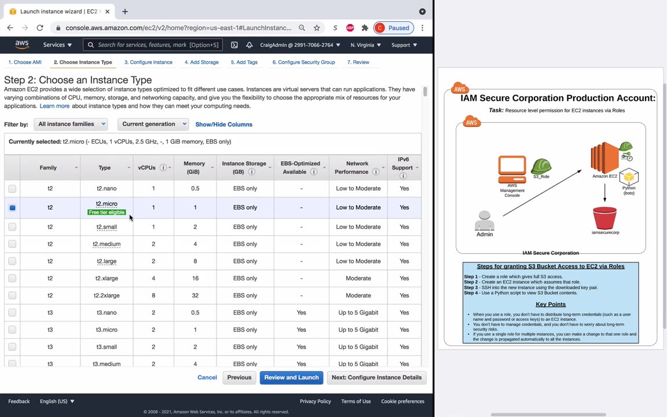Select the t2.medium instance checkbox
Viewport: 667px width, 417px height.
tap(12, 244)
